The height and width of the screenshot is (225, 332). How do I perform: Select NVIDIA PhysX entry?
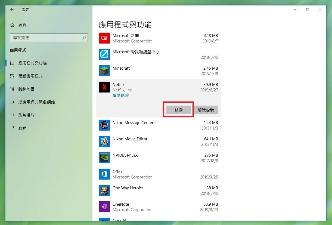click(125, 155)
